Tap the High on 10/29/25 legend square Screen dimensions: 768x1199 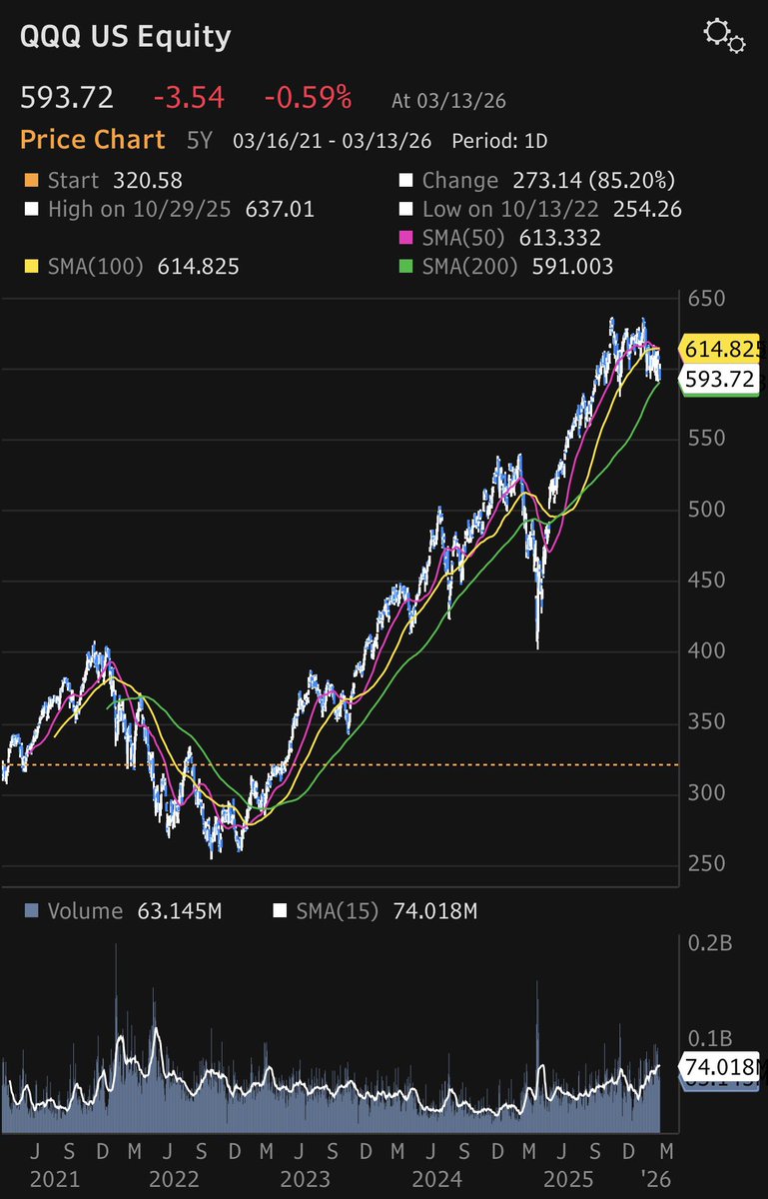(x=31, y=210)
